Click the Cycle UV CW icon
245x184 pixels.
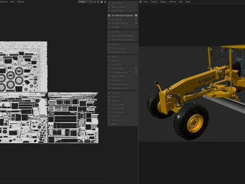(109, 108)
